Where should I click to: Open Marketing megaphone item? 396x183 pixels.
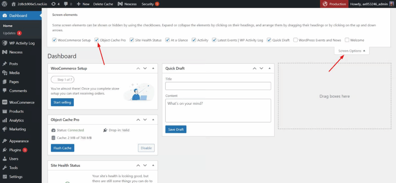21,129
